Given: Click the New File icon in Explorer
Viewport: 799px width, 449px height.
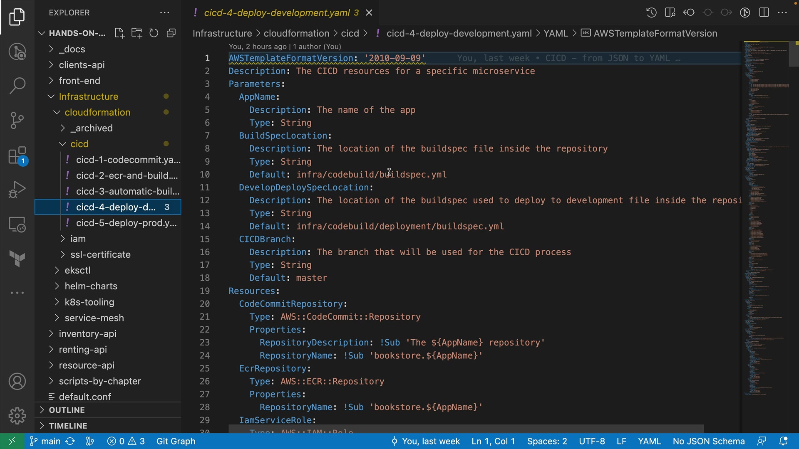Looking at the screenshot, I should (x=119, y=33).
